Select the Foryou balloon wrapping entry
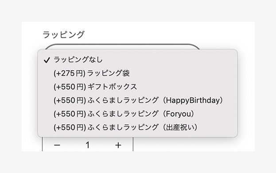 [138, 114]
